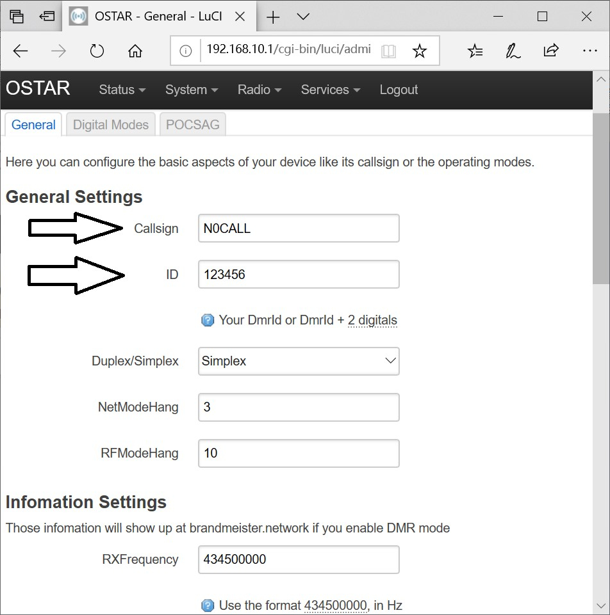This screenshot has height=615, width=610.
Task: Go to browser Home icon
Action: [135, 51]
